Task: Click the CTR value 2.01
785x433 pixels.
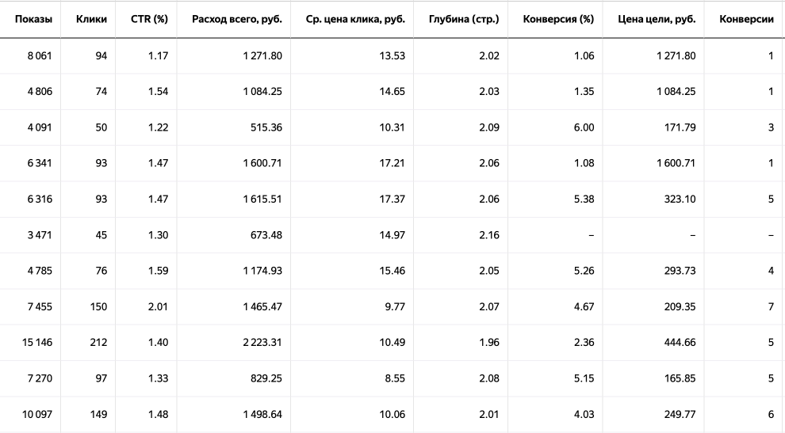Action: pyautogui.click(x=159, y=306)
